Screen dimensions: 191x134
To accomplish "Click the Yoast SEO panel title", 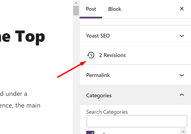I will [98, 36].
